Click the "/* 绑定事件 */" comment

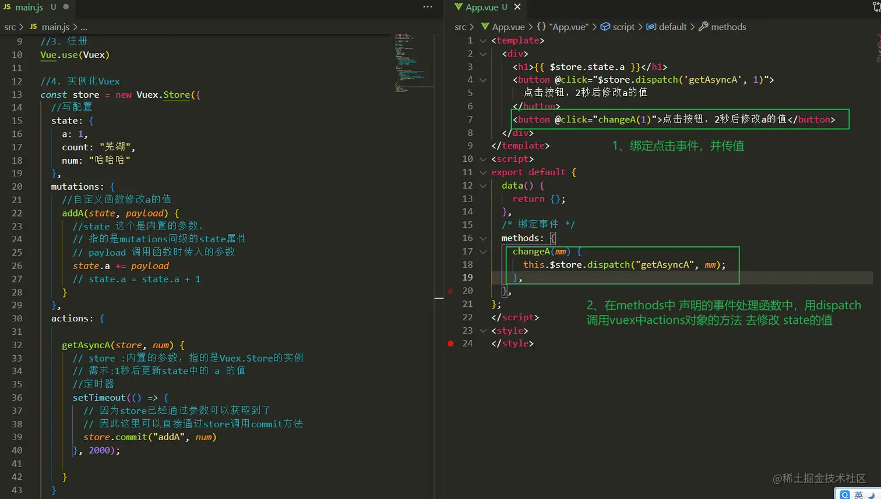coord(538,225)
